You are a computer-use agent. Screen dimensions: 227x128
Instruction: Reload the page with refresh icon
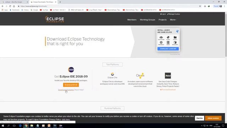[10, 6]
